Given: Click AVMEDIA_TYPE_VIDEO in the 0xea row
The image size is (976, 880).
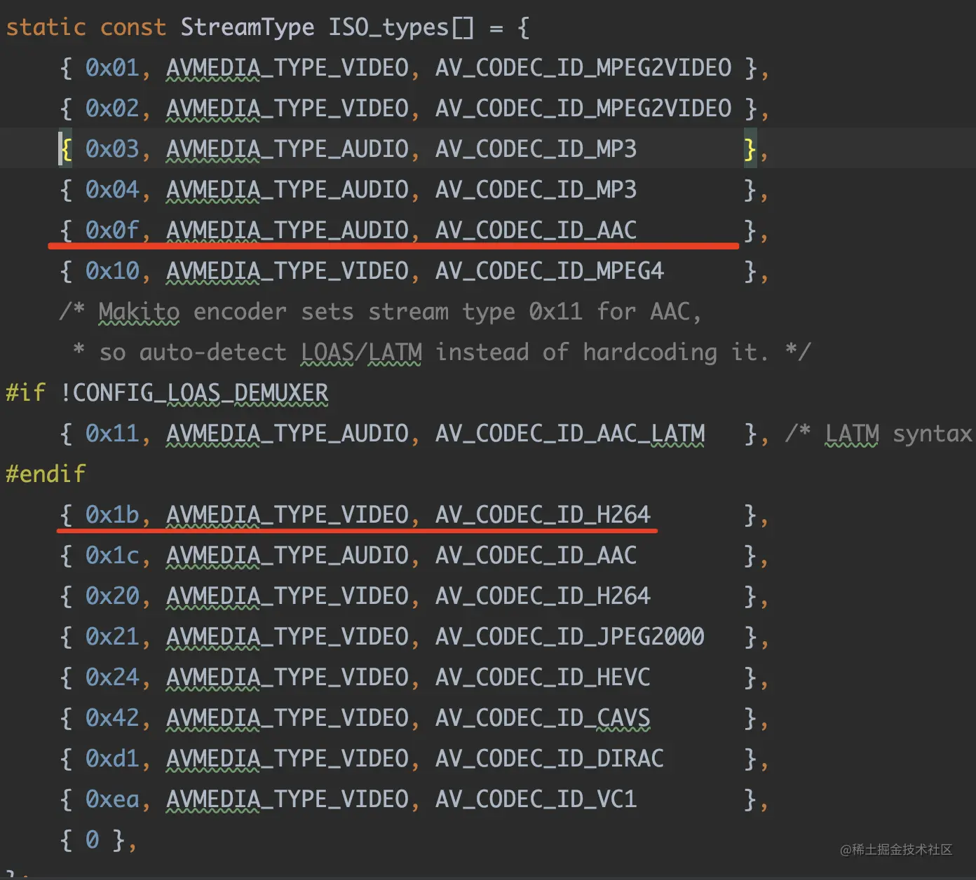Looking at the screenshot, I should tap(287, 799).
